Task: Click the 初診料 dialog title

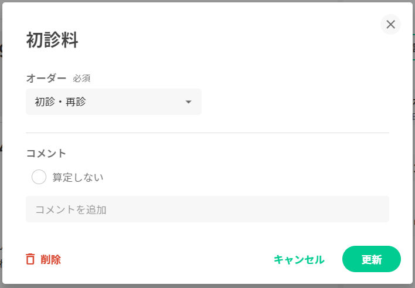Action: point(52,40)
